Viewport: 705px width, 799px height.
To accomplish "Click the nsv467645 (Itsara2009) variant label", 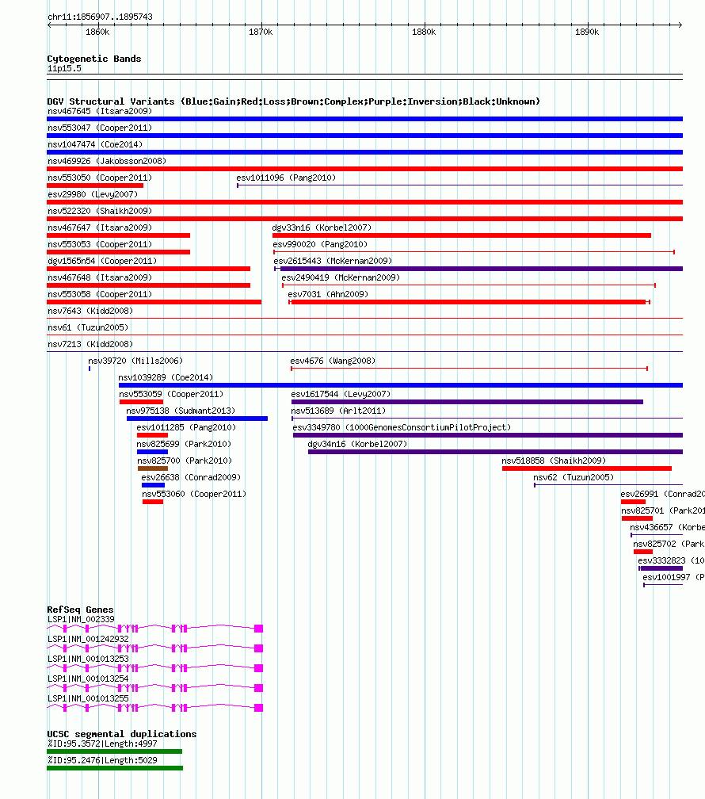I will 100,111.
